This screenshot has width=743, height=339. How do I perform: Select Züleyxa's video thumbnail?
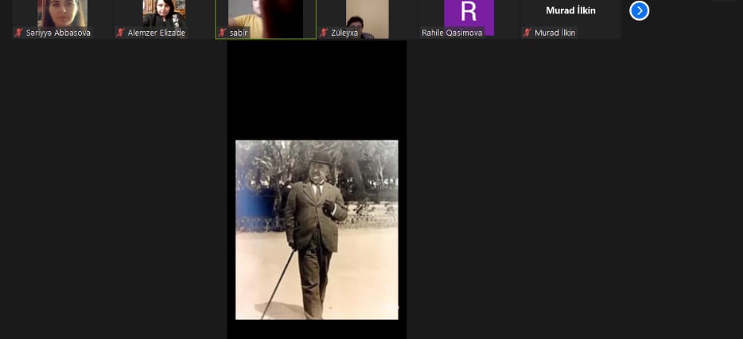point(367,15)
